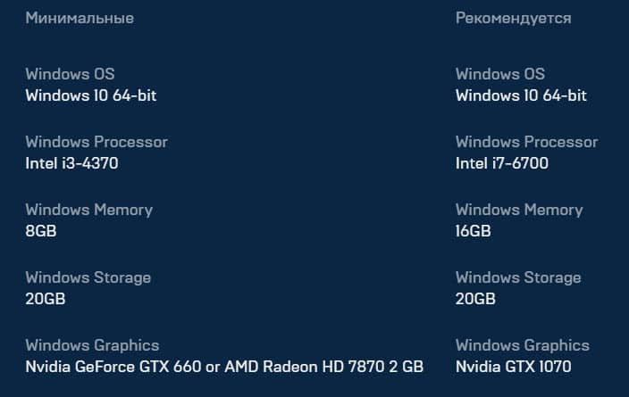Click minimum Windows Memory label

click(88, 211)
